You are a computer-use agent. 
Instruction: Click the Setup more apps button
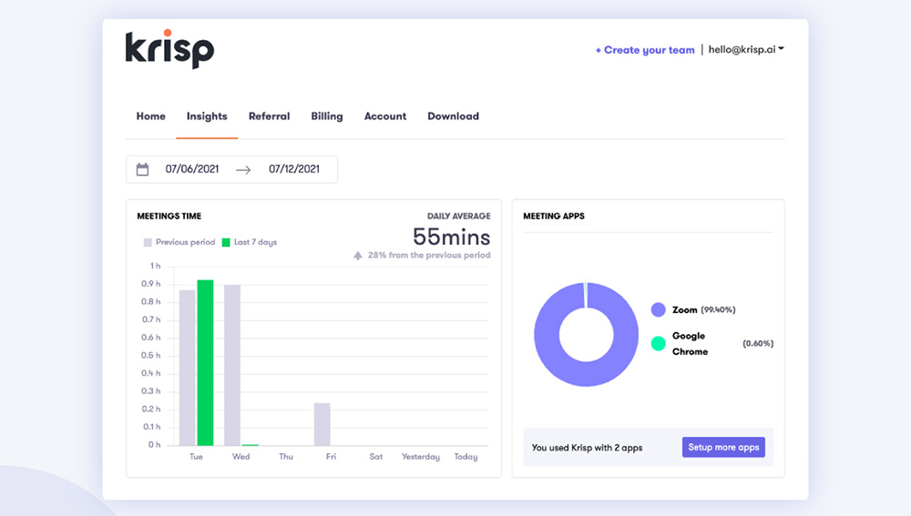pos(723,447)
